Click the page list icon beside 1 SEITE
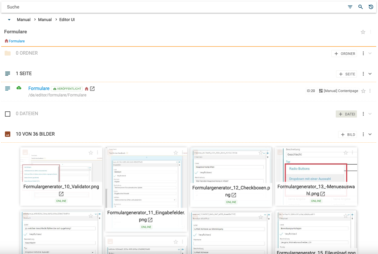The width and height of the screenshot is (378, 254). tap(8, 74)
